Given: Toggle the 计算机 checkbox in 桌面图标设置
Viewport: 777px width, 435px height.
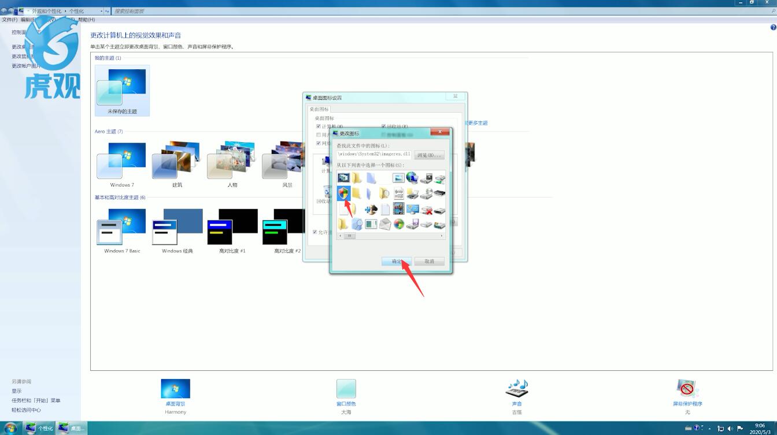Looking at the screenshot, I should click(319, 126).
